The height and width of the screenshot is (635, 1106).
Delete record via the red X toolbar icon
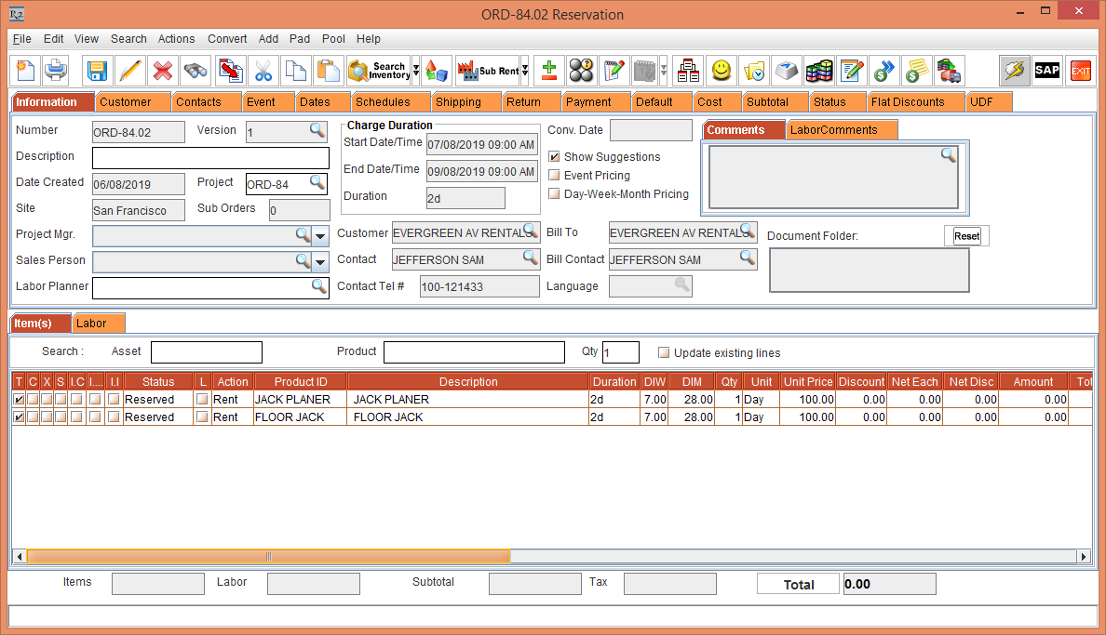click(x=163, y=71)
